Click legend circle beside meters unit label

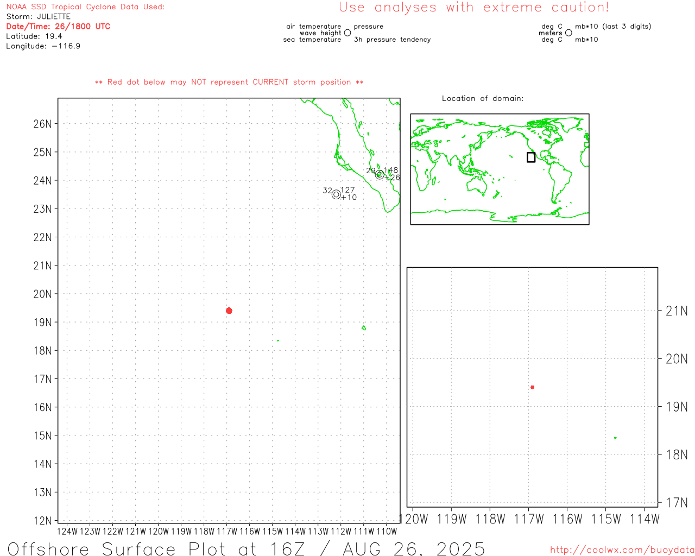(x=568, y=33)
